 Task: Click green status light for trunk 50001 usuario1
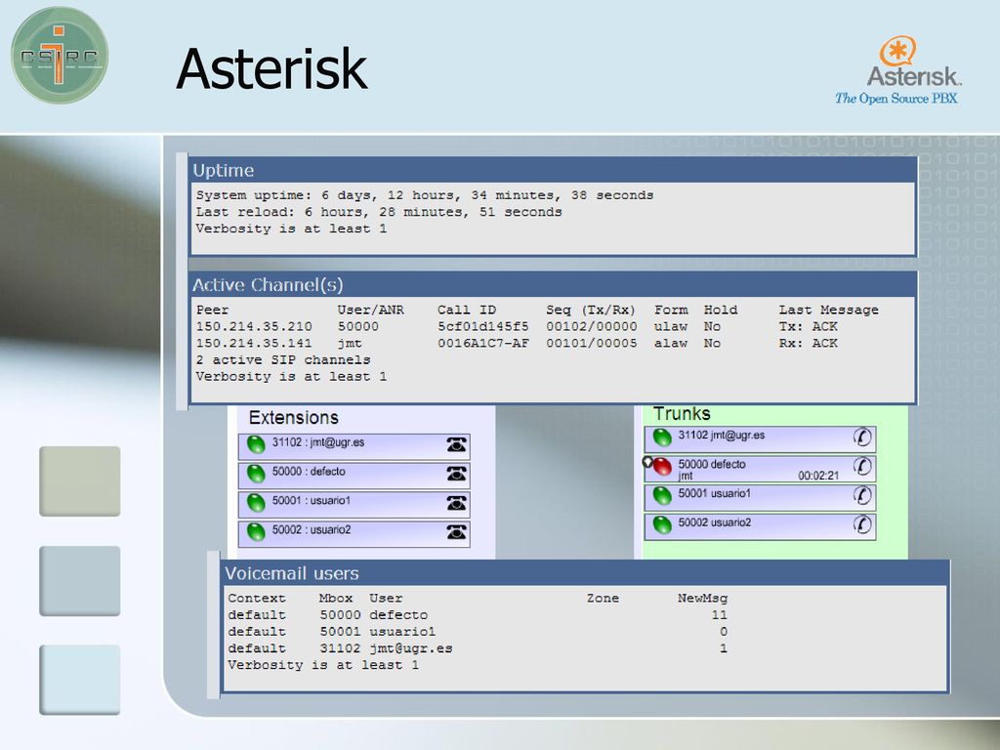pyautogui.click(x=662, y=495)
